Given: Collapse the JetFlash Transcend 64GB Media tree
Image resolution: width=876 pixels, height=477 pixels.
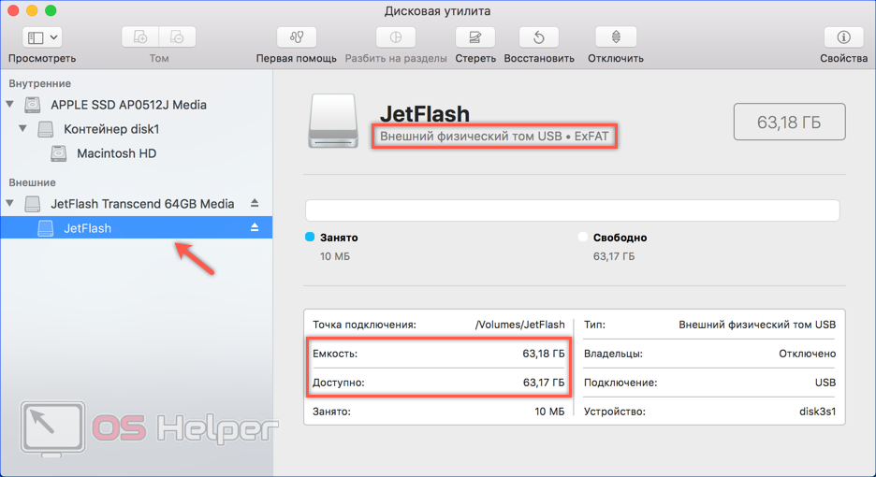Looking at the screenshot, I should pos(10,203).
